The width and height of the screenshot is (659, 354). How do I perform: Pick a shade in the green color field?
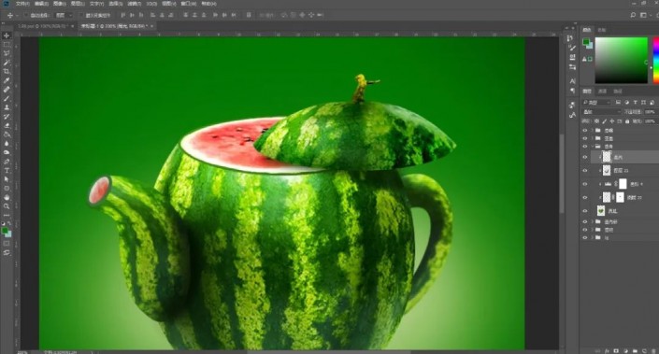coord(622,60)
